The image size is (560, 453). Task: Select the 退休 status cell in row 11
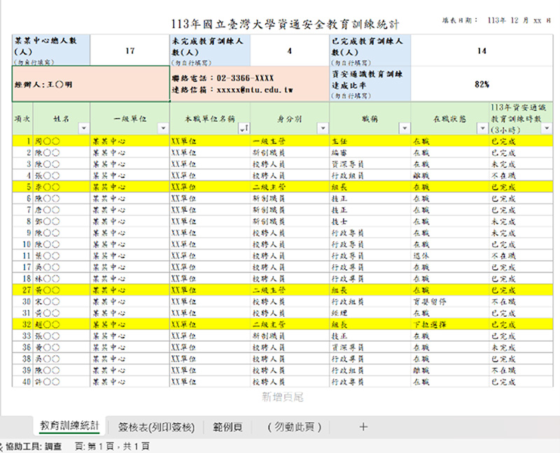click(449, 256)
